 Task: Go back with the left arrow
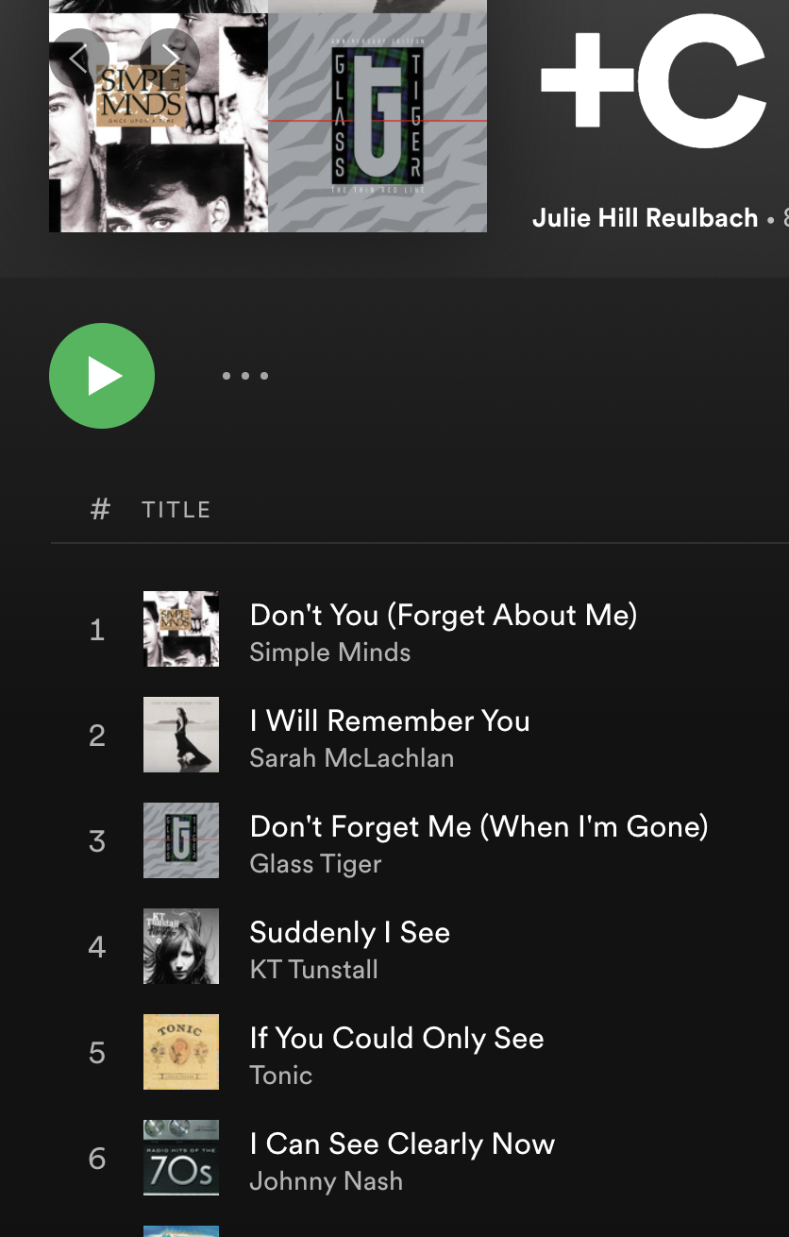(x=79, y=59)
